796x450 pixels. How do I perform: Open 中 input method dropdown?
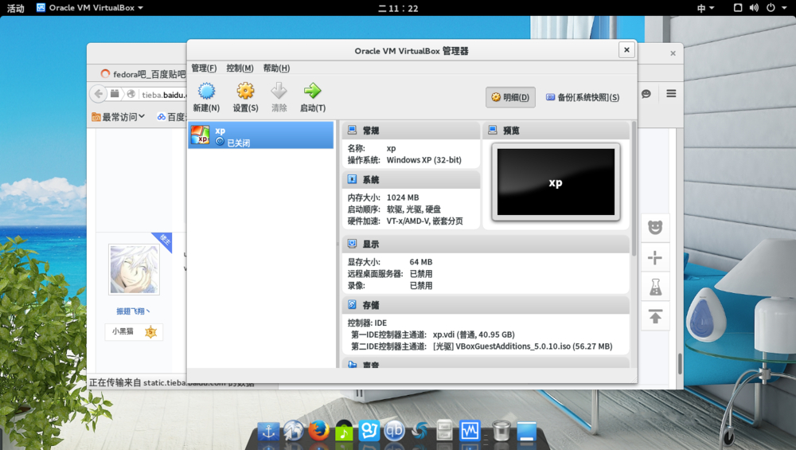coord(705,8)
